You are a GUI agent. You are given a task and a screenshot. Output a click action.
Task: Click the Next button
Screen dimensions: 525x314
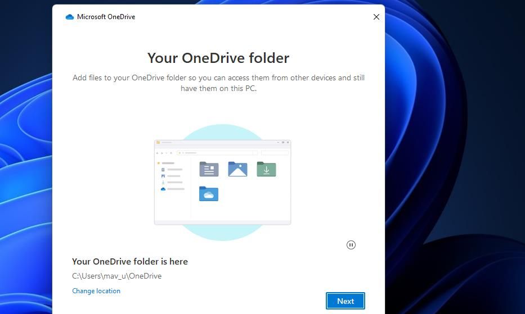(345, 301)
